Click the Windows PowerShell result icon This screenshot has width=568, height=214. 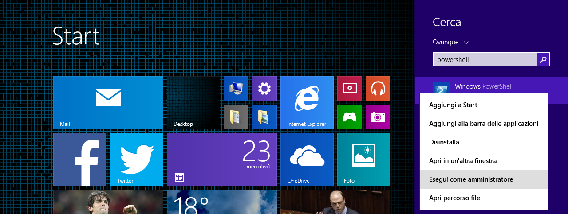[442, 87]
